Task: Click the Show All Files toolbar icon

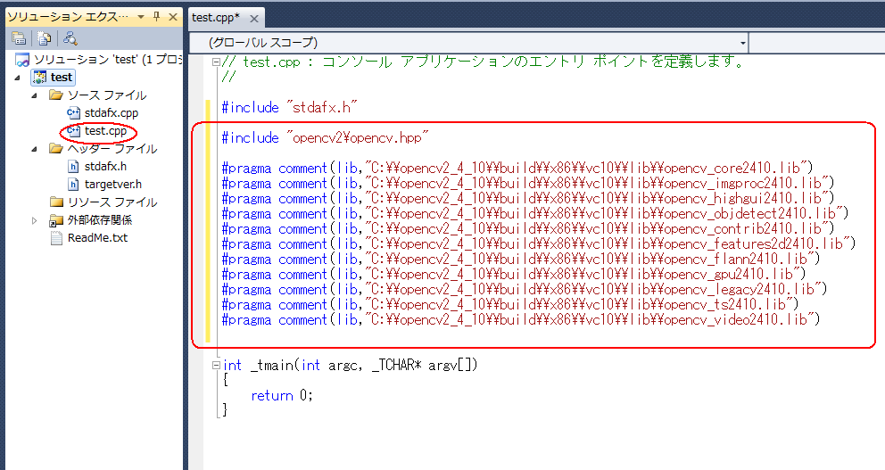Action: pyautogui.click(x=44, y=38)
